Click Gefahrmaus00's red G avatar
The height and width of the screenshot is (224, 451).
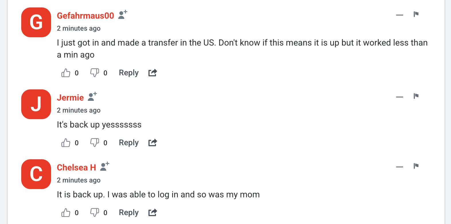36,22
